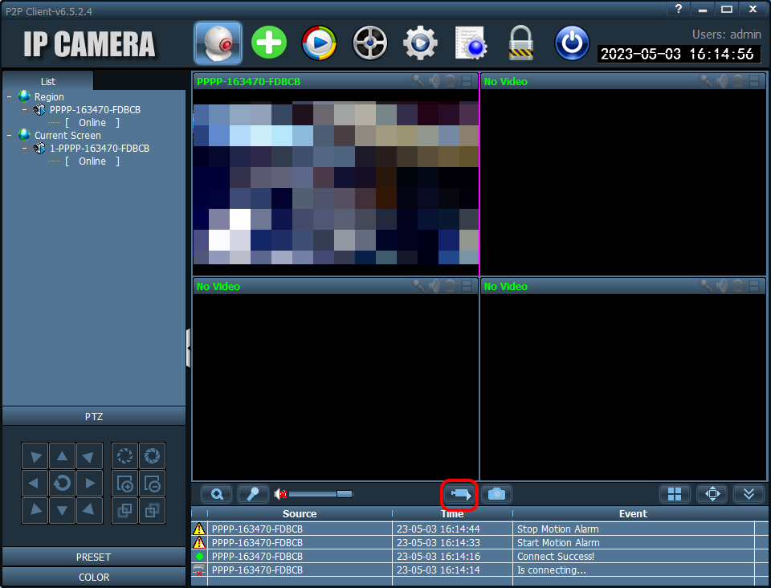Toggle the muted speaker icon by the volume slider
The height and width of the screenshot is (588, 771).
(281, 493)
